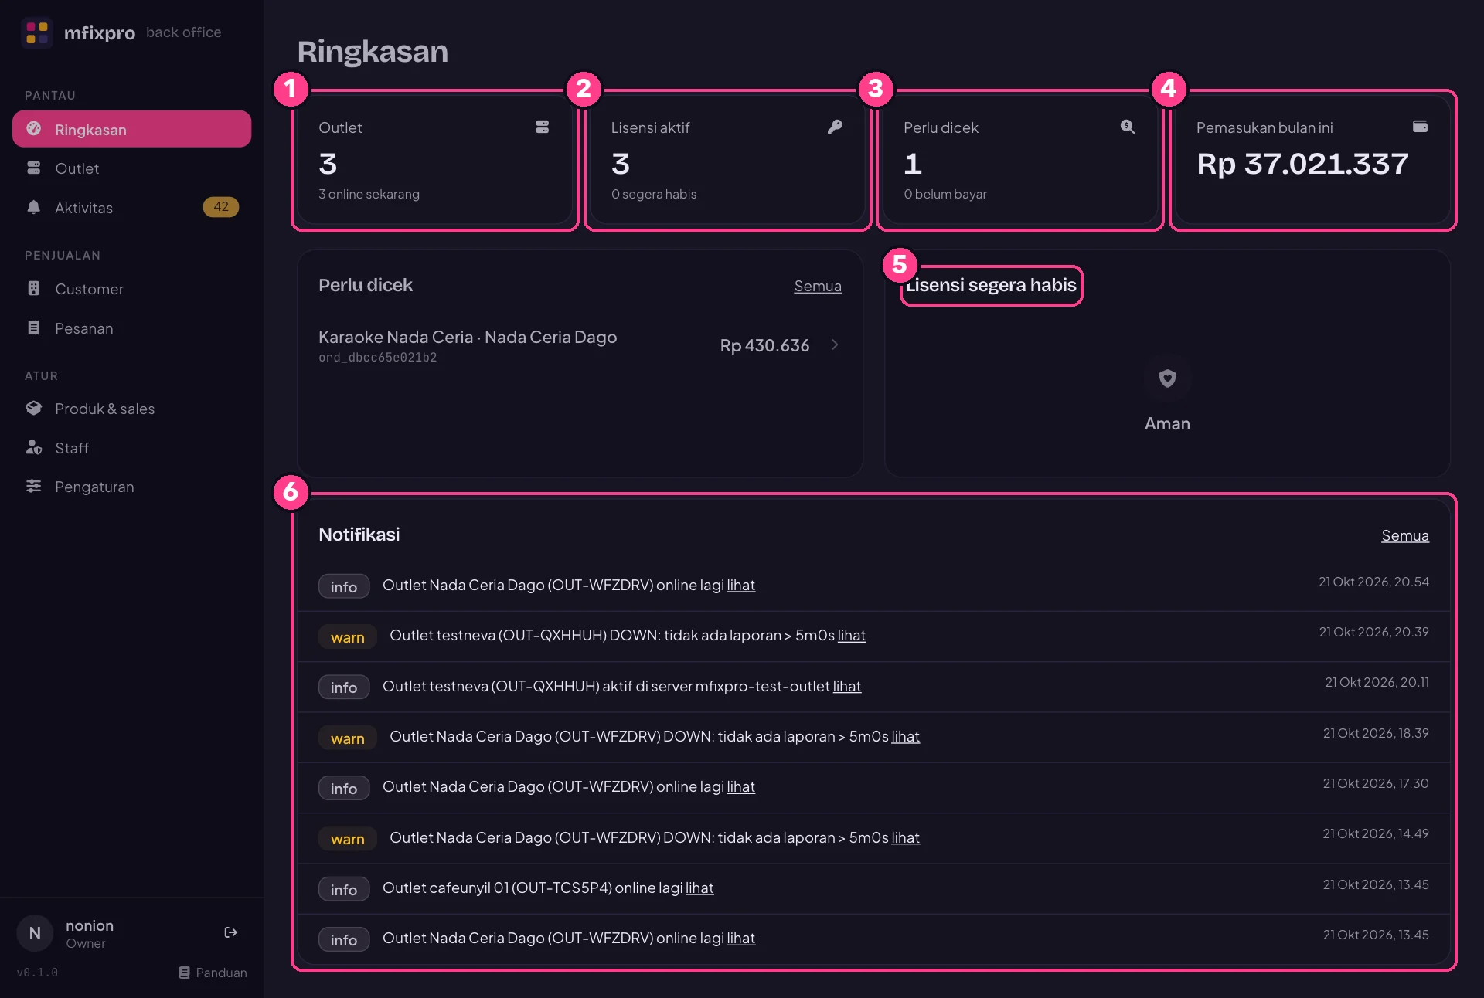The image size is (1484, 998).
Task: Click the Customer building icon
Action: (x=34, y=288)
